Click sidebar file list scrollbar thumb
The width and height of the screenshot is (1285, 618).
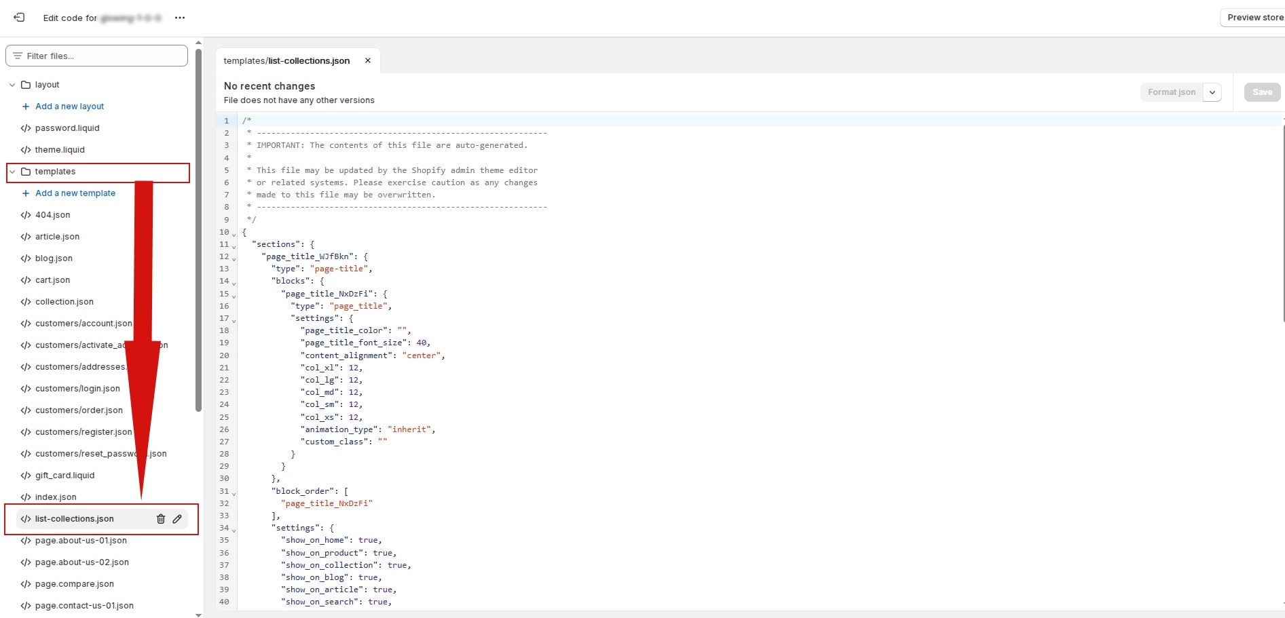[x=198, y=229]
